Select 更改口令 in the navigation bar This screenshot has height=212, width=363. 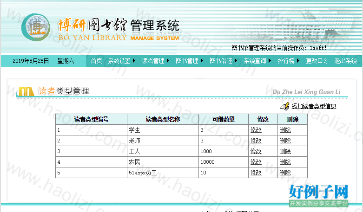pyautogui.click(x=317, y=61)
